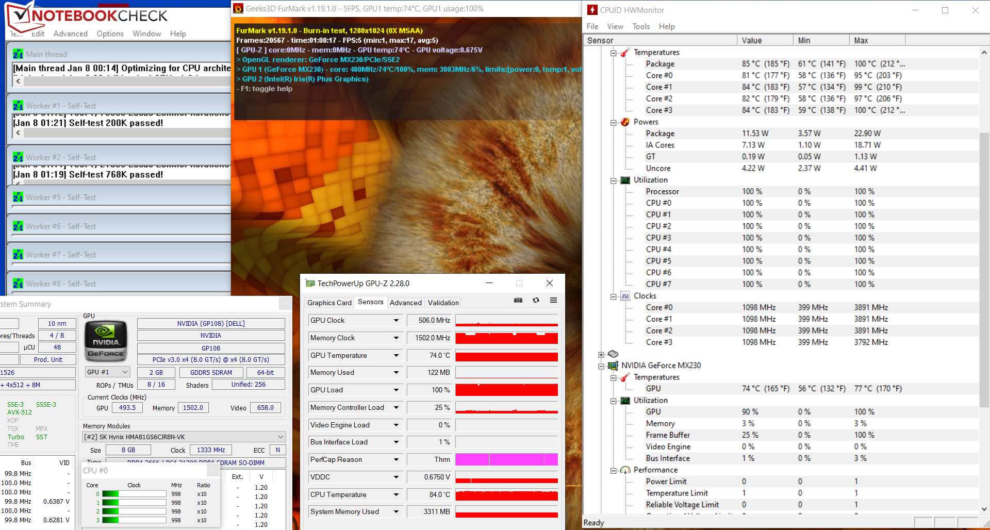Click the CPU Utilization chip icon in HWMonitor
The image size is (990, 530).
click(x=625, y=180)
